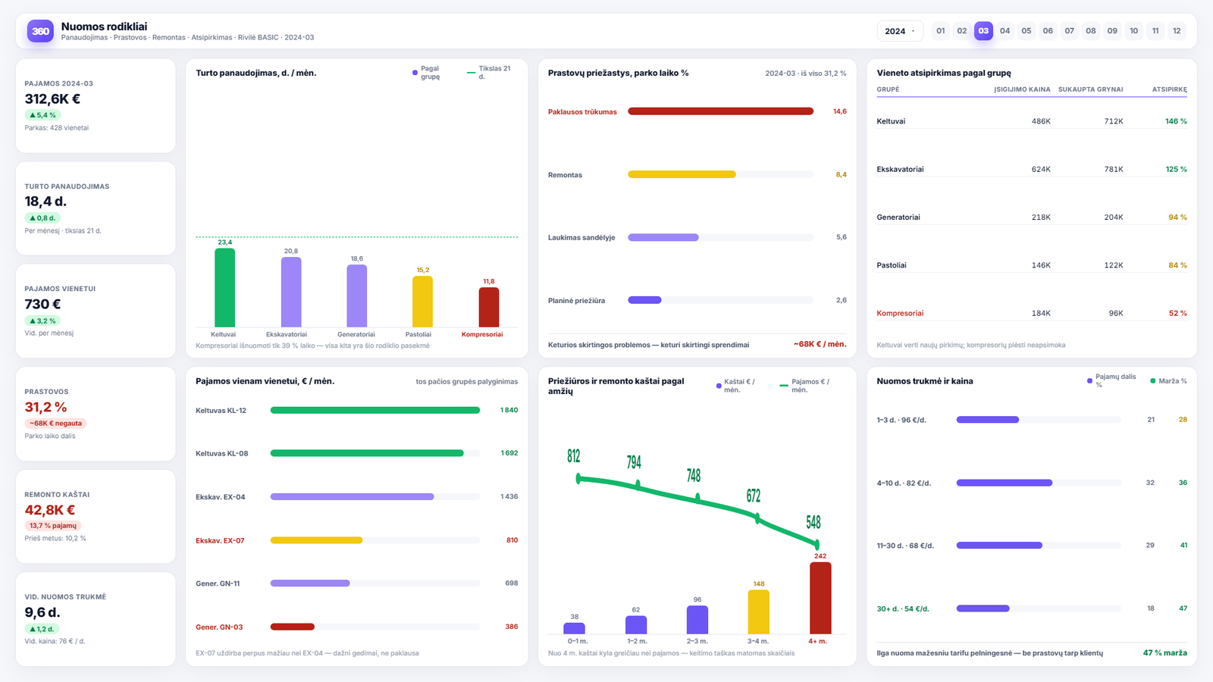Click the yellow Pastoliai bar
This screenshot has height=682, width=1213.
(x=422, y=302)
